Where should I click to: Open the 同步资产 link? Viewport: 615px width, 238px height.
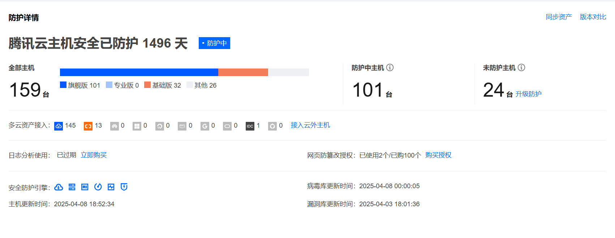tap(559, 17)
